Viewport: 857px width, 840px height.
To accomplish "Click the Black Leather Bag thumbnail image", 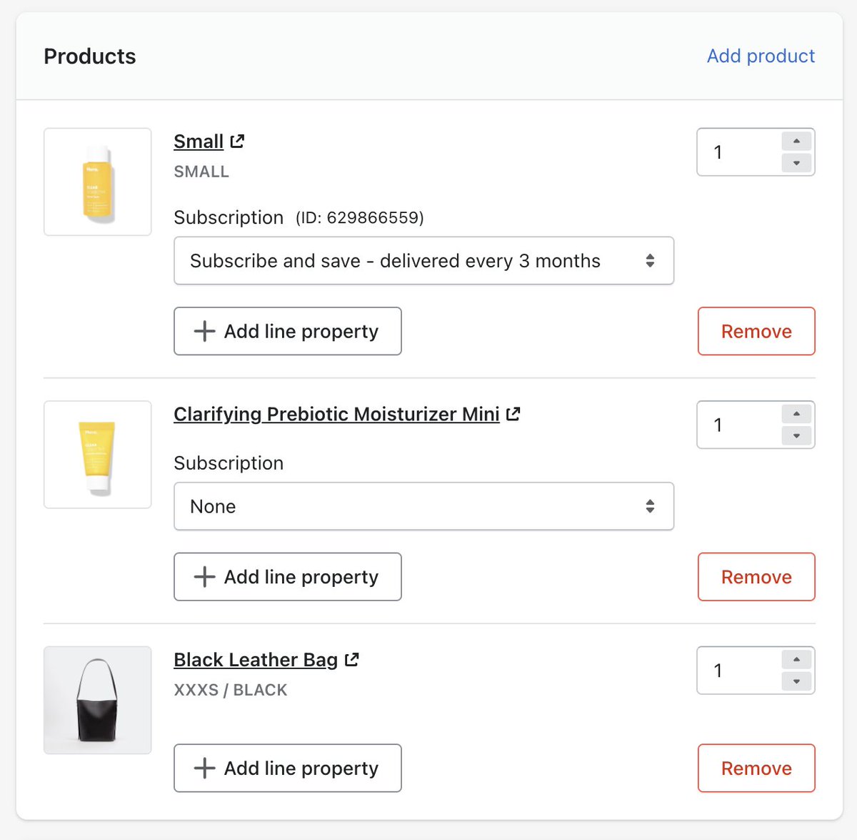I will click(x=98, y=700).
